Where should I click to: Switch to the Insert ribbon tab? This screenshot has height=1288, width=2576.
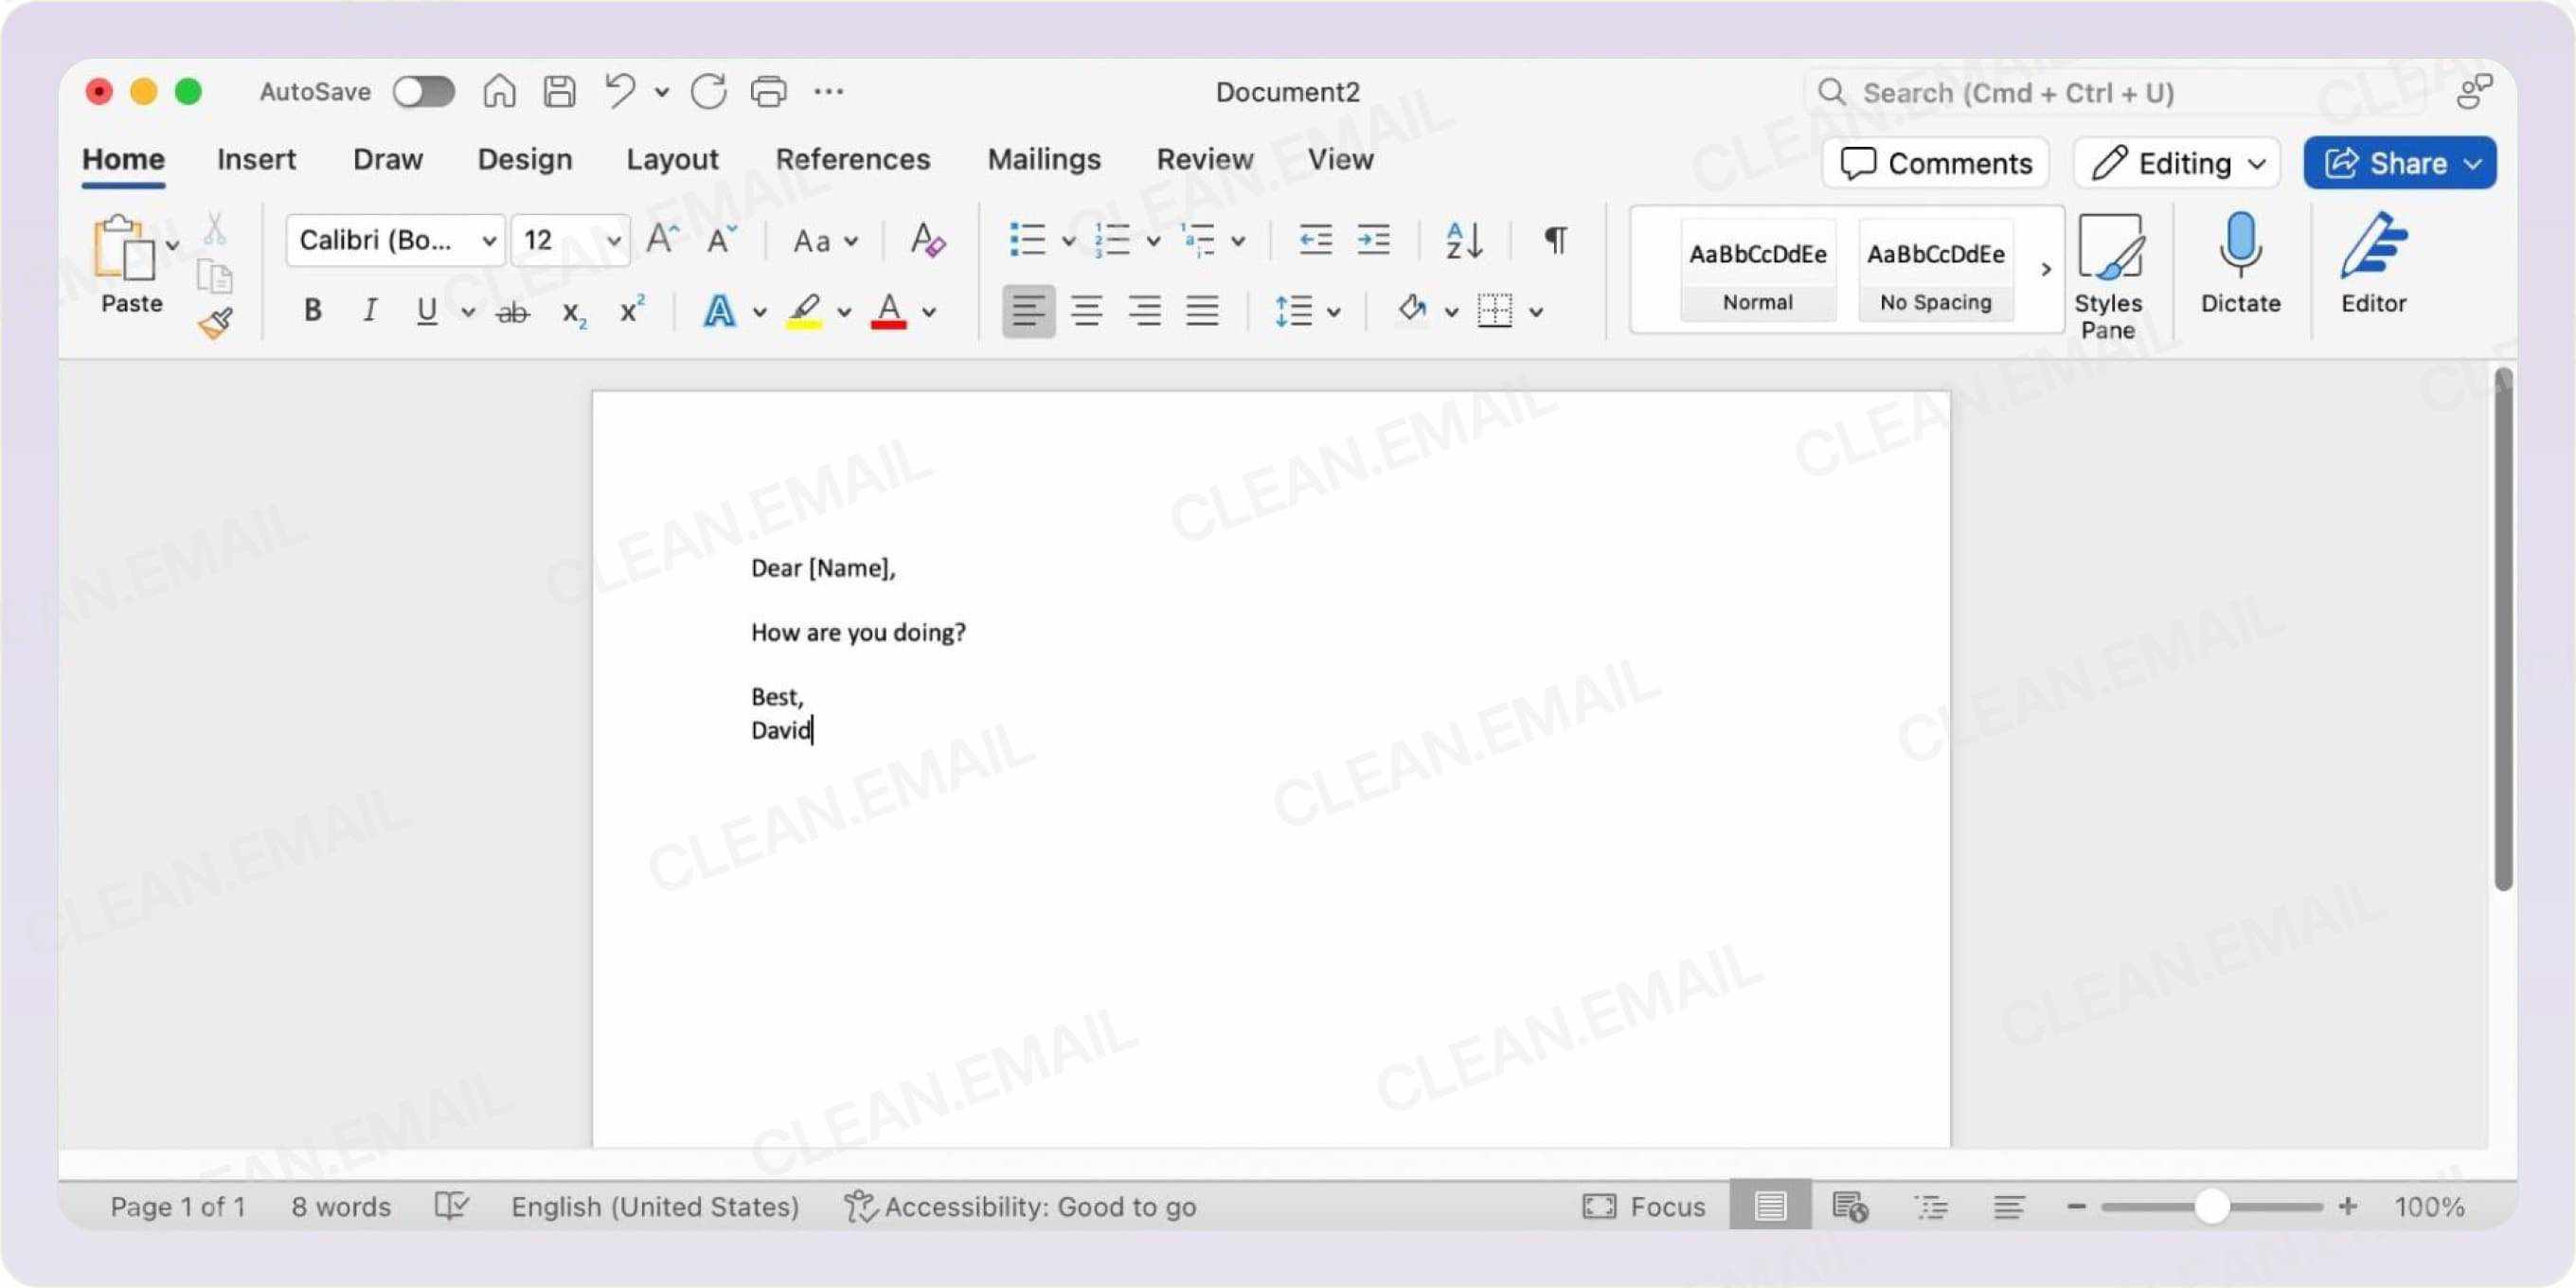click(256, 159)
